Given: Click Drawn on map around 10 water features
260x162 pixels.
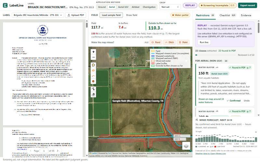Looking at the screenshot, I should click(x=211, y=100).
